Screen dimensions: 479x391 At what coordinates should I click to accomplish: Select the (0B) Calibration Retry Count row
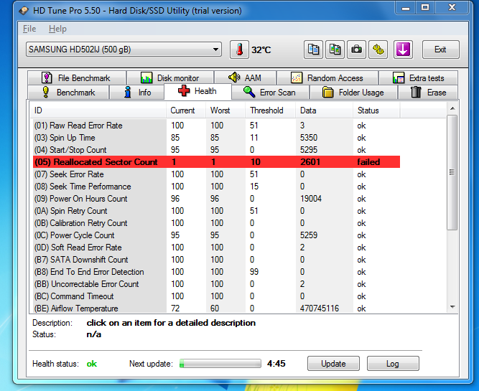pyautogui.click(x=216, y=223)
